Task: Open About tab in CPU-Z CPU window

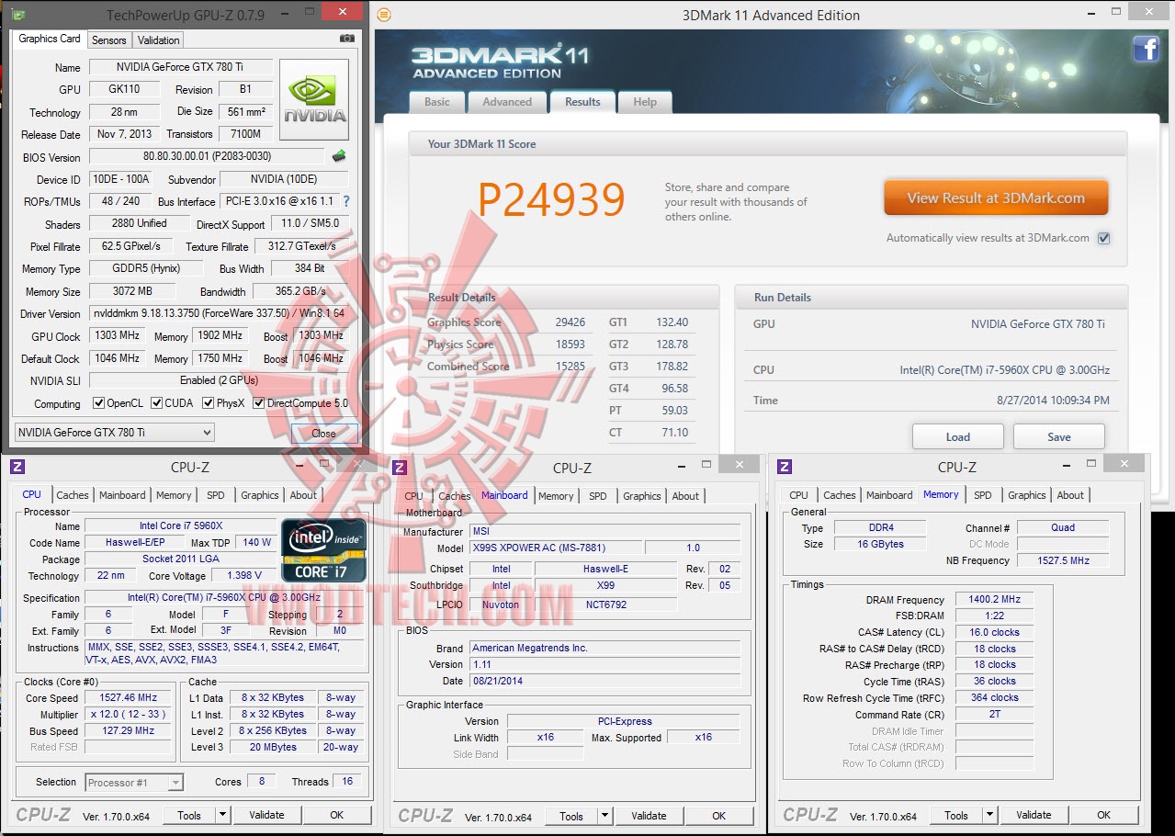Action: 303,495
